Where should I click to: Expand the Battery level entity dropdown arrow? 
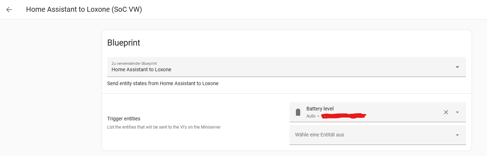pyautogui.click(x=457, y=112)
